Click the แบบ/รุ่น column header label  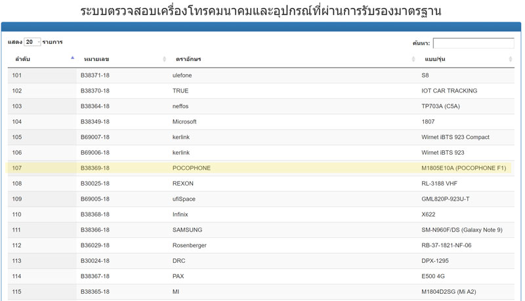pyautogui.click(x=435, y=59)
